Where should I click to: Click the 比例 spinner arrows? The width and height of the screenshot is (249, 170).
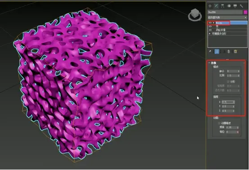tap(238, 76)
